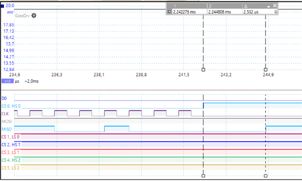The width and height of the screenshot is (302, 181).
Task: Select the D0 digital channel label
Action: pyautogui.click(x=4, y=99)
